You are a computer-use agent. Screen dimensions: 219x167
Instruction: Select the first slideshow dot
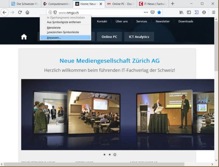[x=105, y=155]
